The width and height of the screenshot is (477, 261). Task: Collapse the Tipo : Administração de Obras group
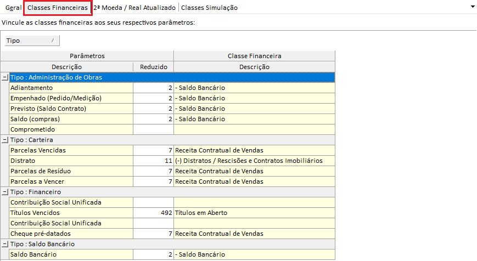tap(5, 78)
